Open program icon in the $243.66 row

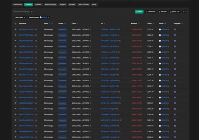pyautogui.click(x=175, y=115)
